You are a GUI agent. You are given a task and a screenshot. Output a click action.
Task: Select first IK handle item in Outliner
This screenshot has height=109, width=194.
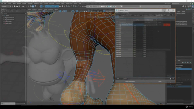coord(11,18)
